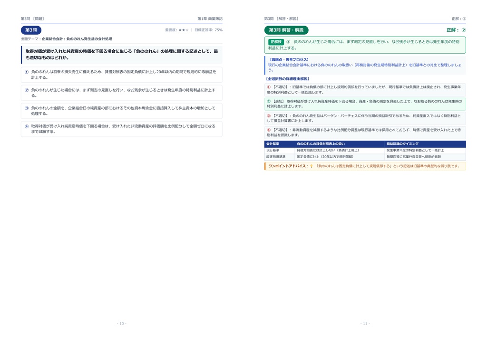Click the 目標正答率: 75% text
This screenshot has width=487, height=344.
pos(208,30)
